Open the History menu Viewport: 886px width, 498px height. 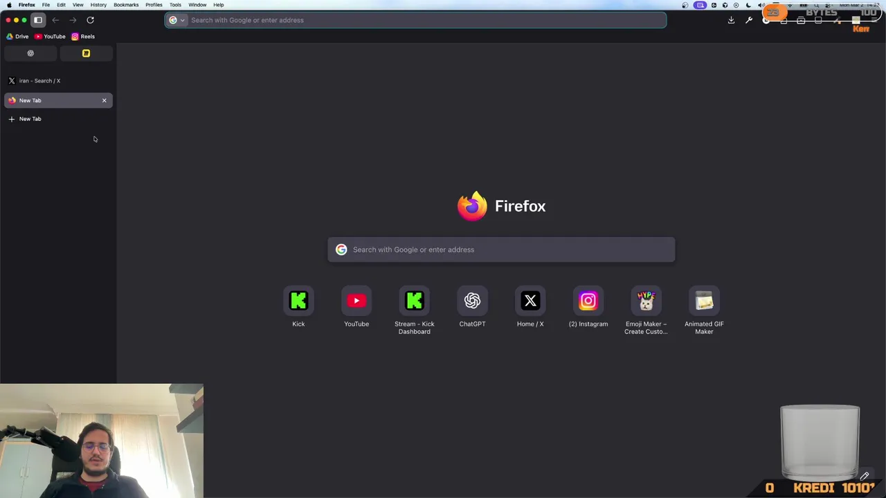coord(98,5)
